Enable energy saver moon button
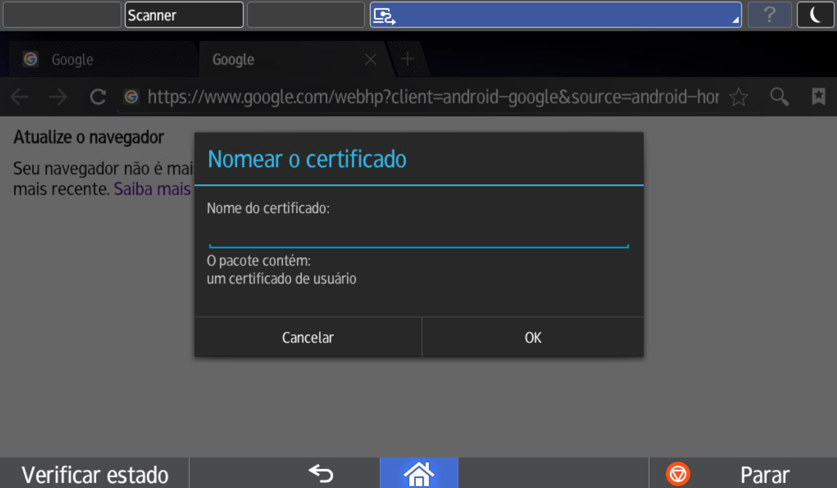 click(x=815, y=15)
